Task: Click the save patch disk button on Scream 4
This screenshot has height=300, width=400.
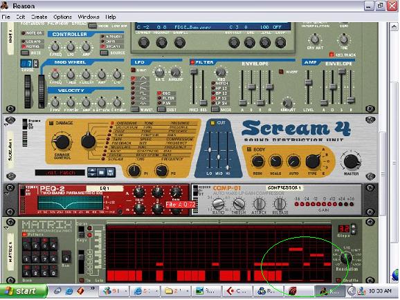Action: pyautogui.click(x=111, y=172)
